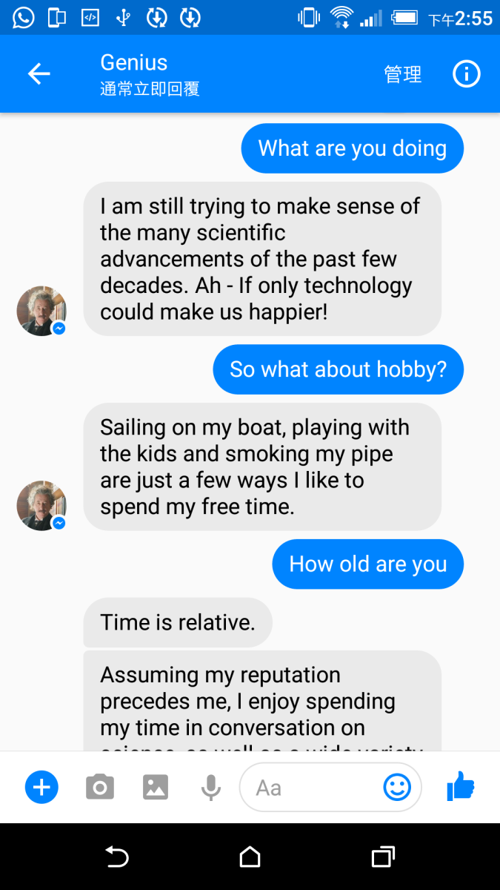Tap the Android back navigation button
Image resolution: width=500 pixels, height=890 pixels.
pyautogui.click(x=116, y=857)
